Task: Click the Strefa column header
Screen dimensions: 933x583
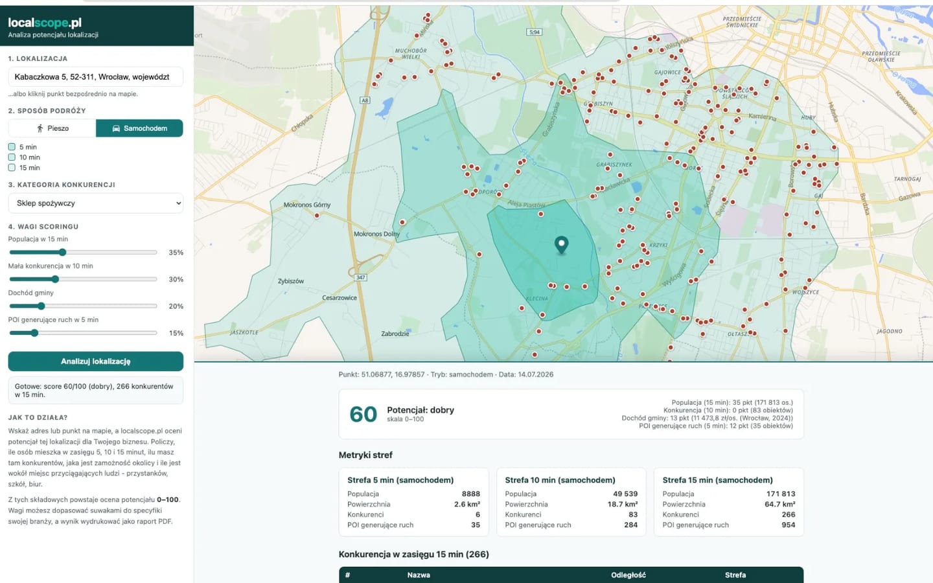Action: tap(735, 575)
